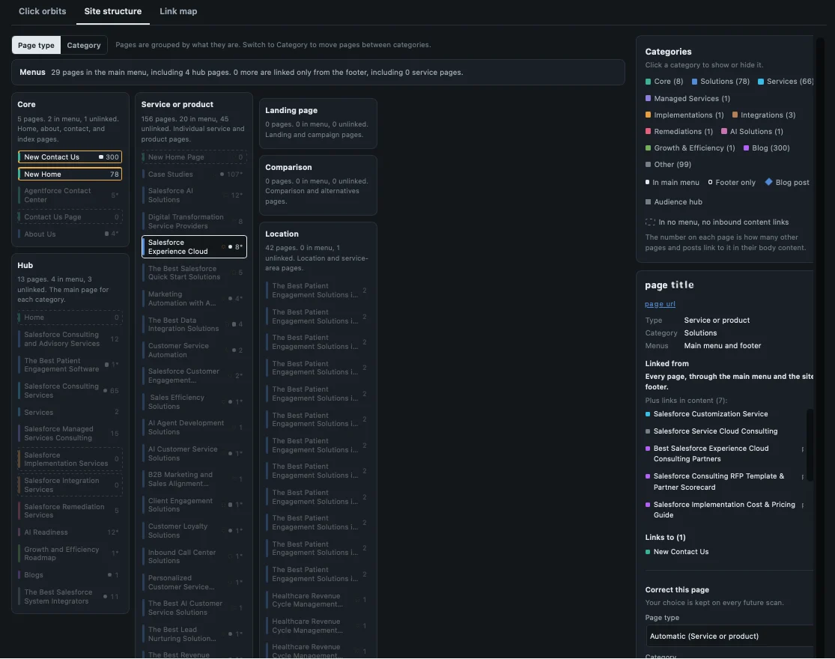835x659 pixels.
Task: Toggle the Blog (300) category
Action: pyautogui.click(x=766, y=148)
